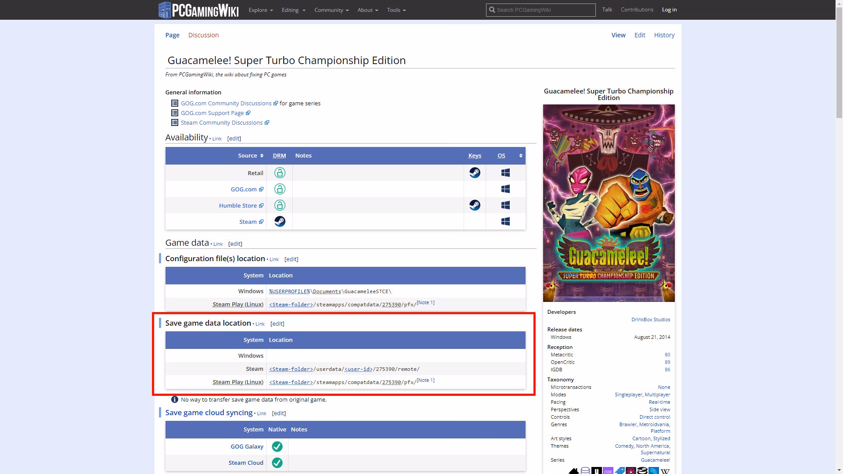Click the Metacritic score 80 link
Viewport: 843px width, 474px height.
click(x=667, y=355)
